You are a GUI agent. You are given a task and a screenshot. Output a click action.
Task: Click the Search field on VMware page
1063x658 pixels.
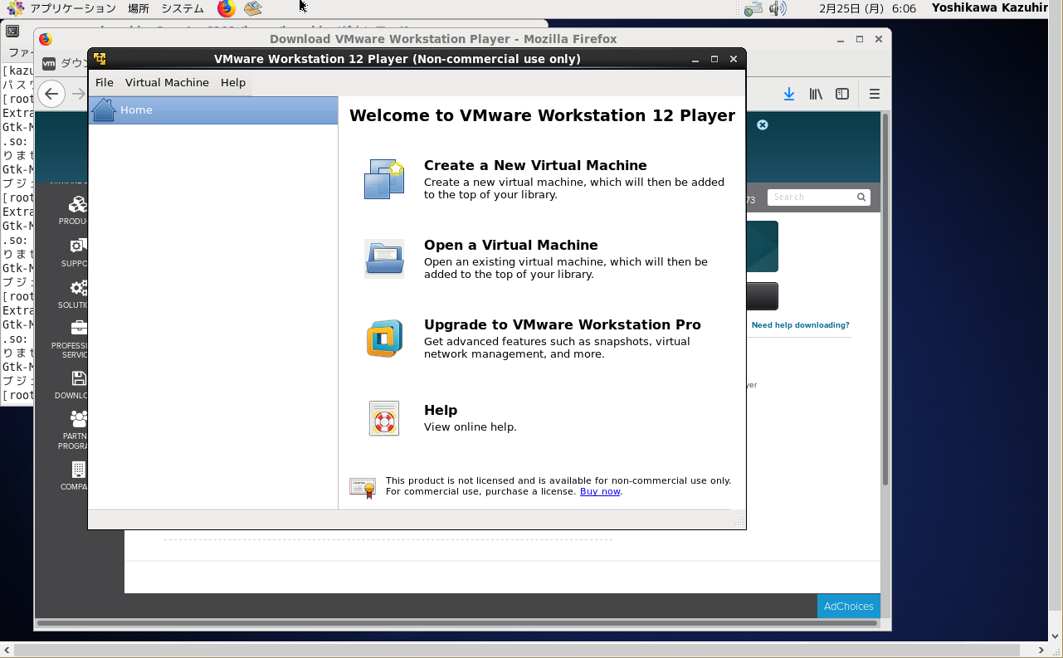[811, 197]
